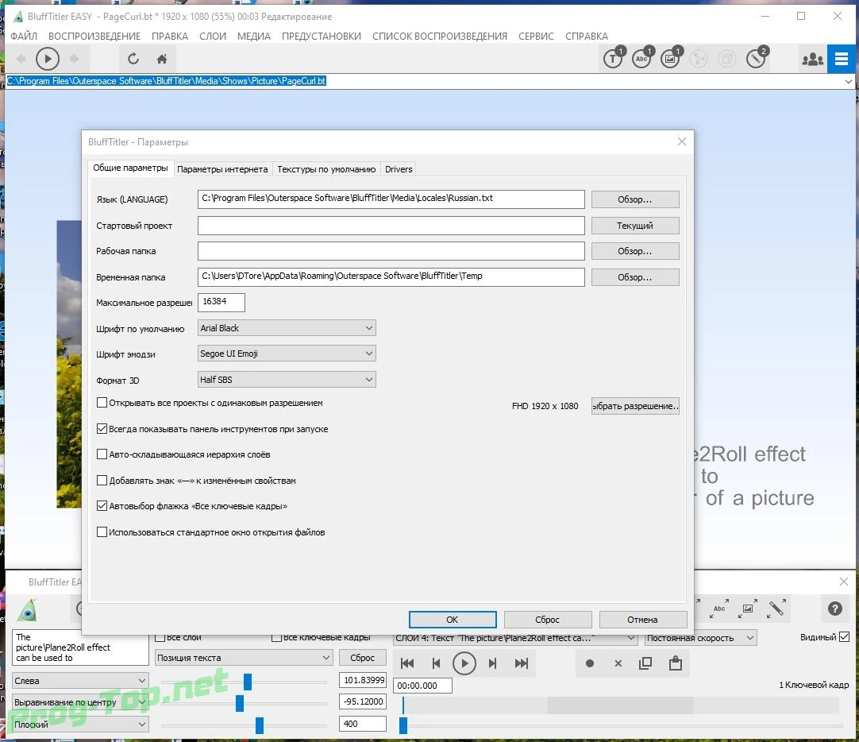Jump to last keyframe button
The height and width of the screenshot is (742, 859).
click(521, 663)
